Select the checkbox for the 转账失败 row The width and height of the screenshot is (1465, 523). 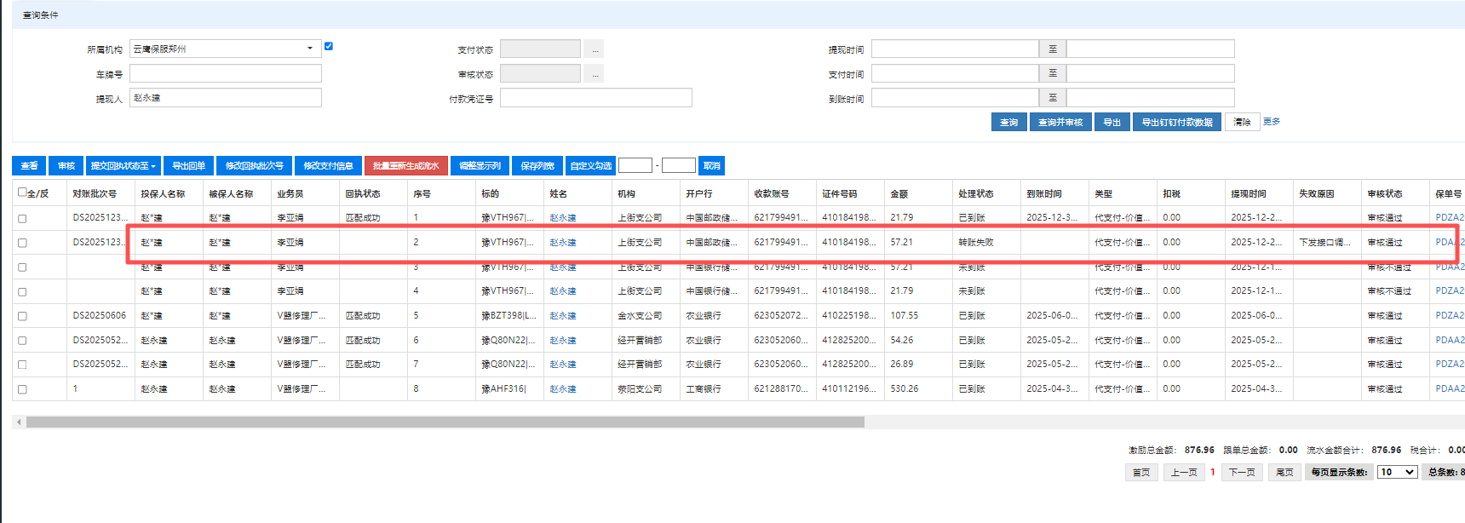22,243
